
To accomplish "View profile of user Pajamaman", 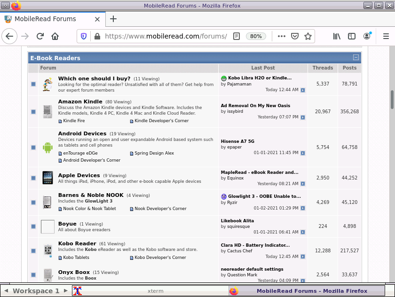I will point(239,84).
